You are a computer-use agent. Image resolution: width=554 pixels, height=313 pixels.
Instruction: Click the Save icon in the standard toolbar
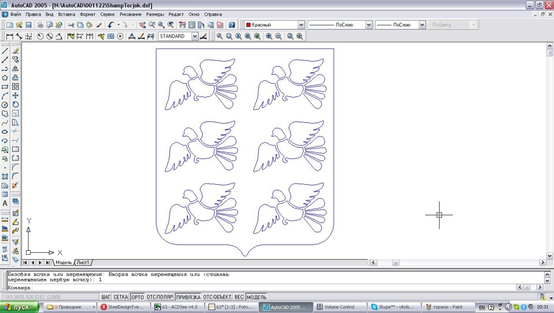[28, 25]
